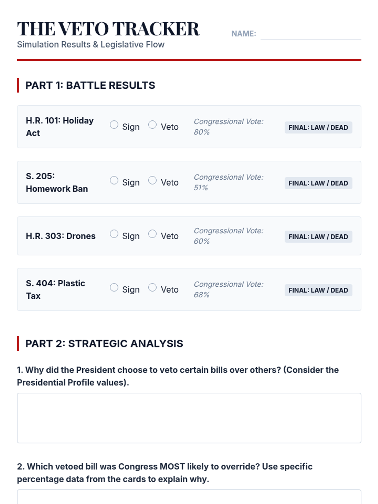Click the answer box for question 2
The width and height of the screenshot is (378, 504).
pyautogui.click(x=189, y=498)
